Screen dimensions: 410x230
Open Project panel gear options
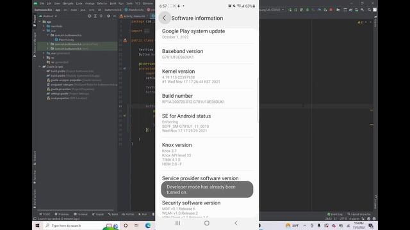click(x=108, y=16)
